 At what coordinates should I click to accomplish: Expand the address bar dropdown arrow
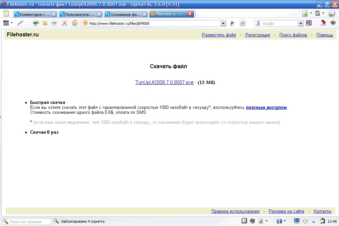223,23
